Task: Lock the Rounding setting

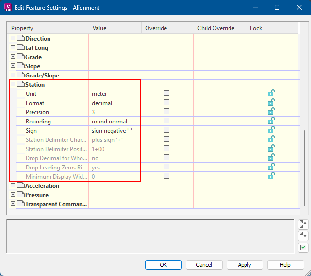Action: tap(271, 121)
